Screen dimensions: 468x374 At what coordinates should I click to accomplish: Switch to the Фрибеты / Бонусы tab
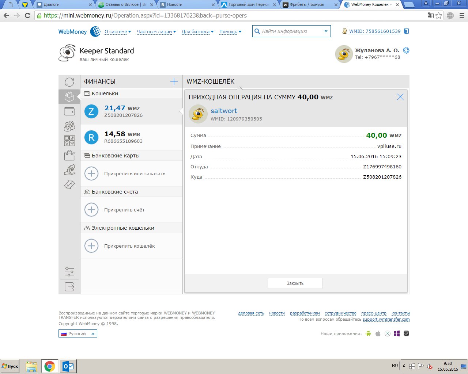pyautogui.click(x=310, y=5)
